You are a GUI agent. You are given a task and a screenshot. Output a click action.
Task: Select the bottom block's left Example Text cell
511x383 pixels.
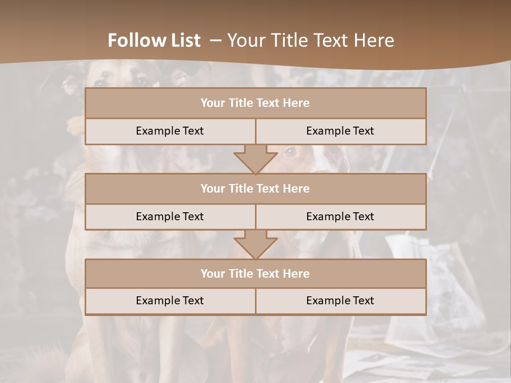[170, 301]
